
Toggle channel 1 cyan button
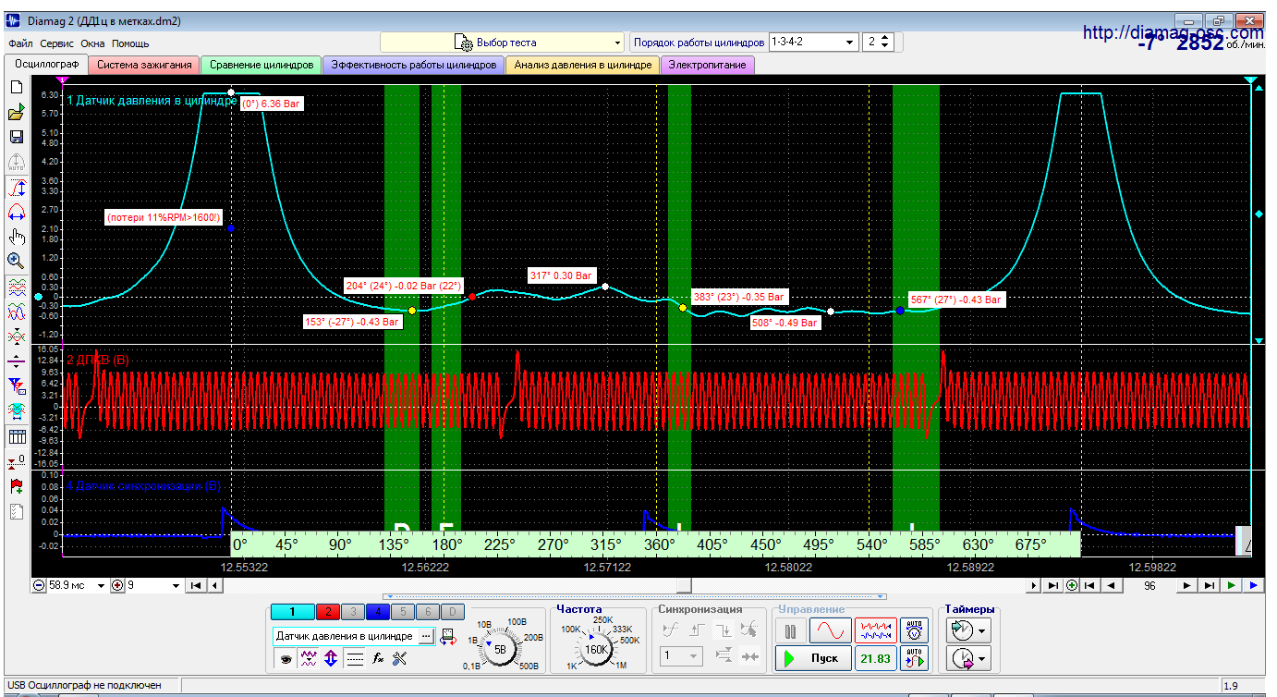[x=292, y=612]
